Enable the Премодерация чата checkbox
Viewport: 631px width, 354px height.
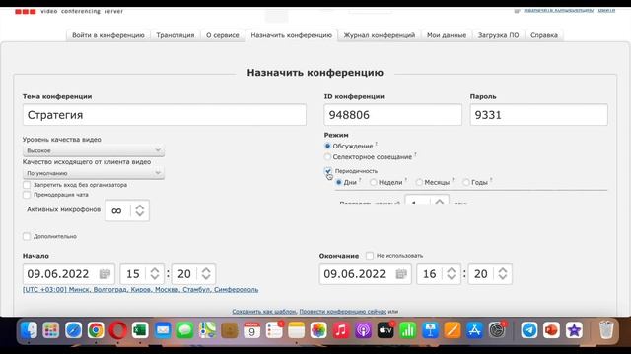pos(27,195)
